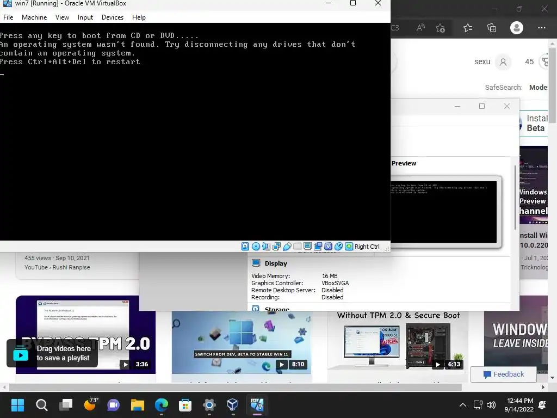557x418 pixels.
Task: Open Collections in Edge toolbar
Action: [492, 28]
